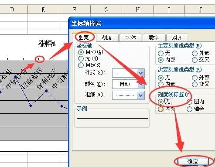This screenshot has width=215, height=167.
Task: Click the chart title 涨幅%
Action: pyautogui.click(x=47, y=44)
